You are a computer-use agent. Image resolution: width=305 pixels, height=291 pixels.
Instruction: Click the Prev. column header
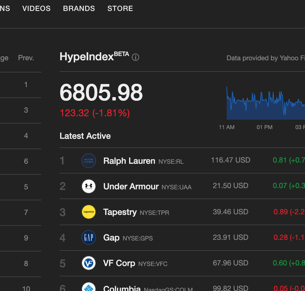click(x=26, y=58)
